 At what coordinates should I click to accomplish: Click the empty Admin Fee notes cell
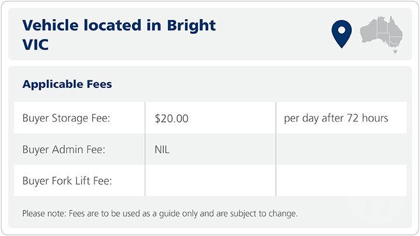coord(341,150)
